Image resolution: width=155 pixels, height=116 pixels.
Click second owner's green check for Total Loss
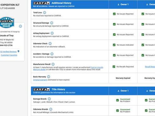click(x=143, y=14)
